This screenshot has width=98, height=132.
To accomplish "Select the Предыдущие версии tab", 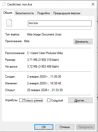I will [67, 13].
